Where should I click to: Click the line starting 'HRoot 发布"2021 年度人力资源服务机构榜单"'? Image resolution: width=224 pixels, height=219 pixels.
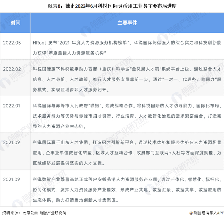[127, 43]
